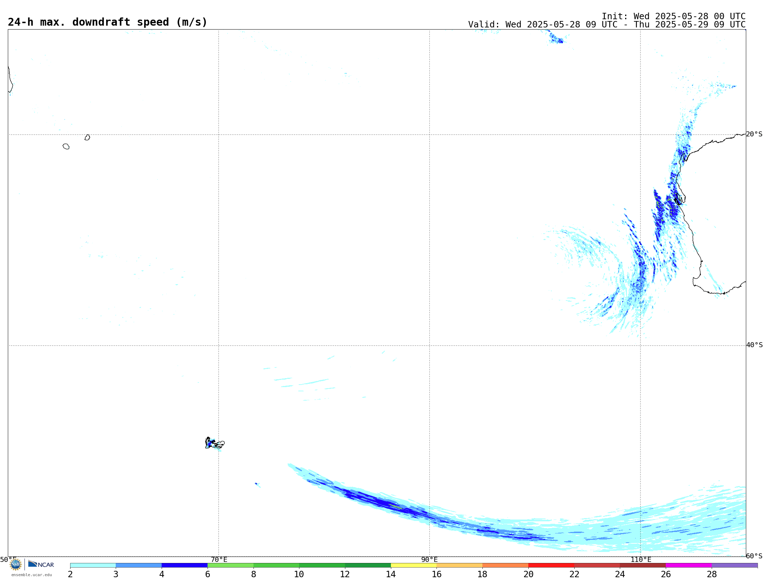
Task: Click the yellow 14-16 colorbar swatch
Action: (x=414, y=565)
